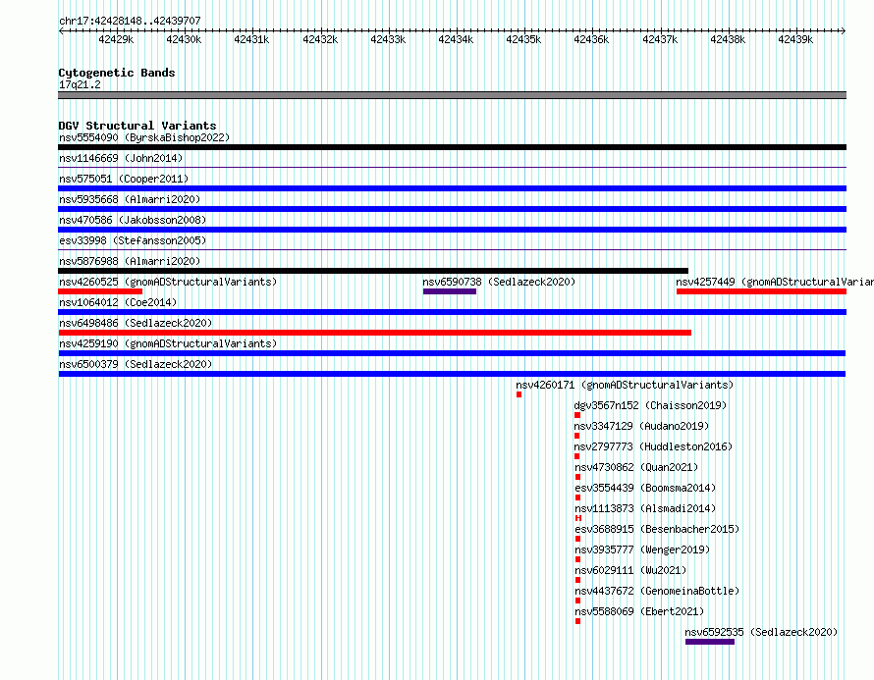Click the nsv5876988 (Almarri2020) label
This screenshot has height=680, width=874.
point(130,261)
